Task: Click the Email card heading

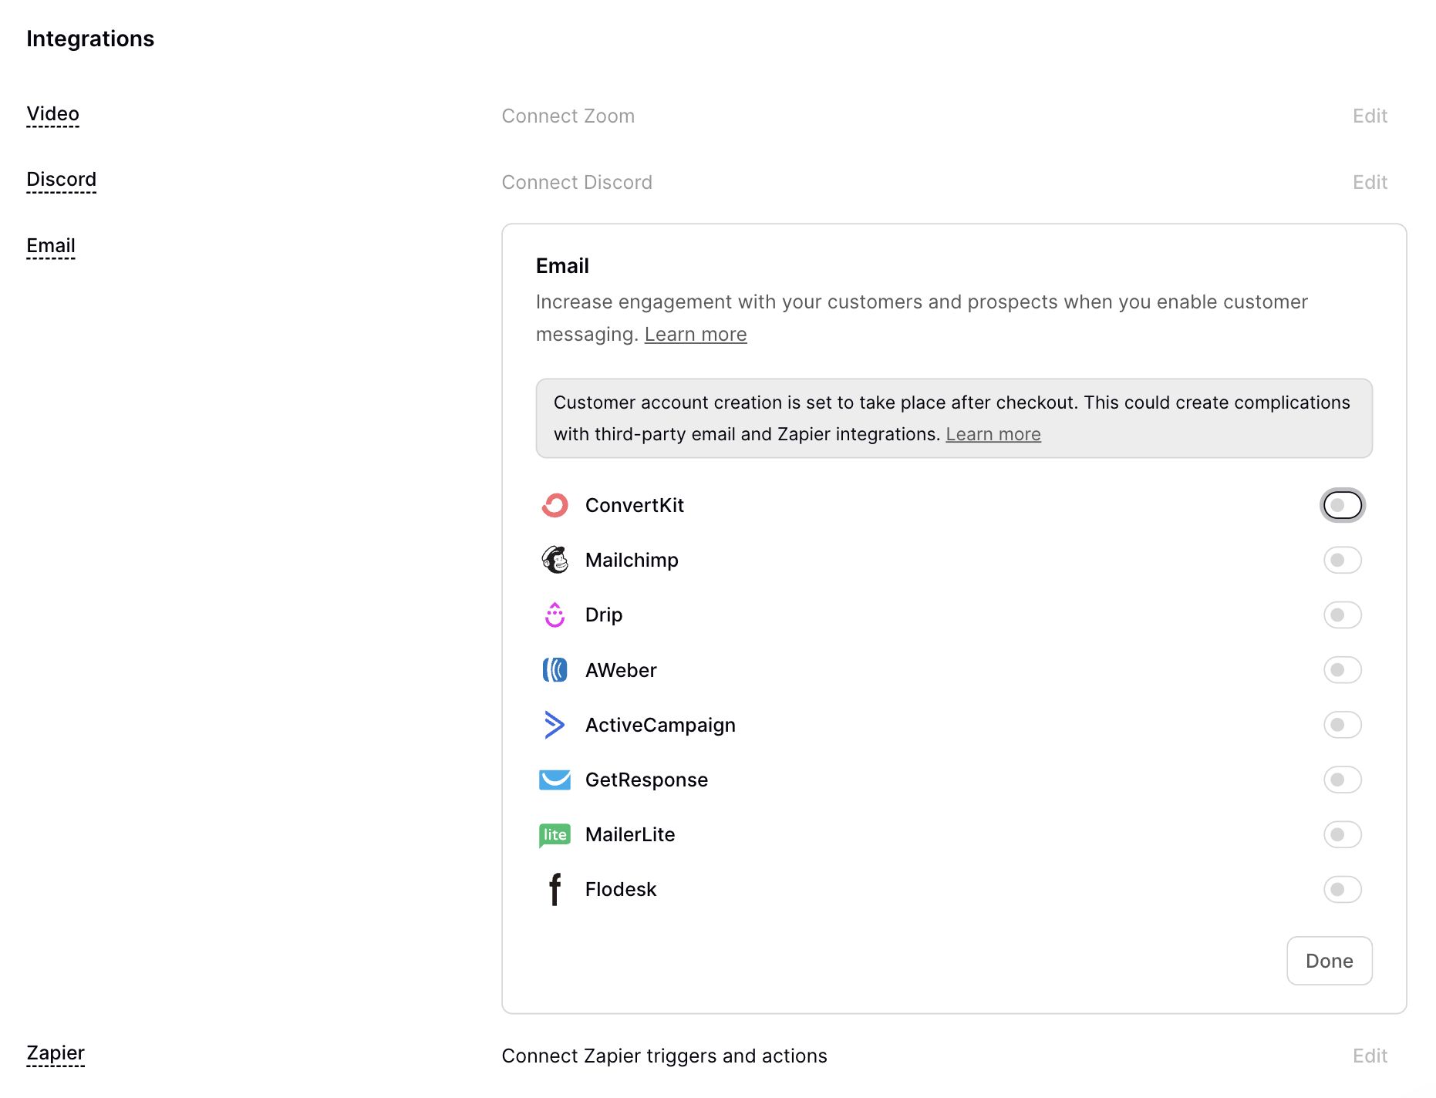Action: pos(562,266)
